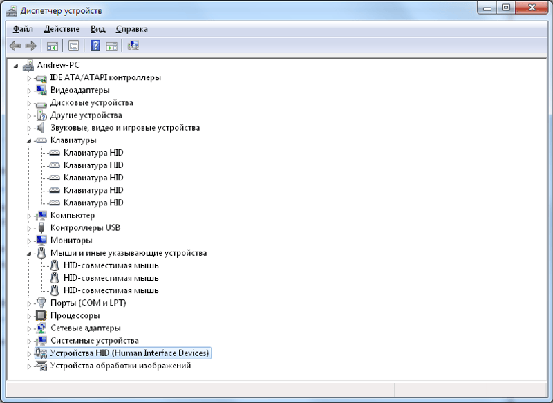Expand Устройства HID (Human Interface Devices)

(x=29, y=354)
